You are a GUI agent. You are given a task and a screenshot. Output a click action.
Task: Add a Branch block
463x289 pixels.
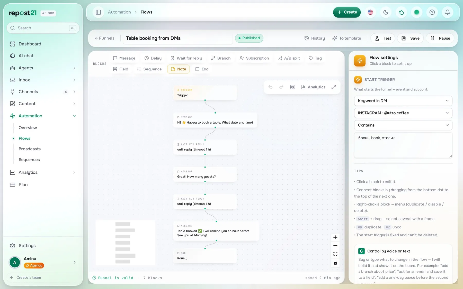pyautogui.click(x=221, y=58)
